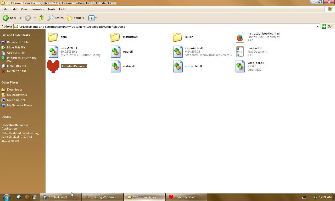
Task: Collapse the File and Folder Tasks header
Action: (16, 35)
